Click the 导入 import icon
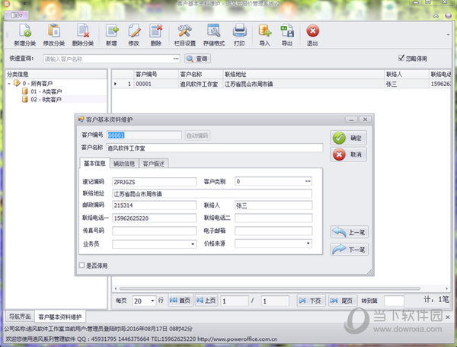The image size is (457, 347). point(264,35)
